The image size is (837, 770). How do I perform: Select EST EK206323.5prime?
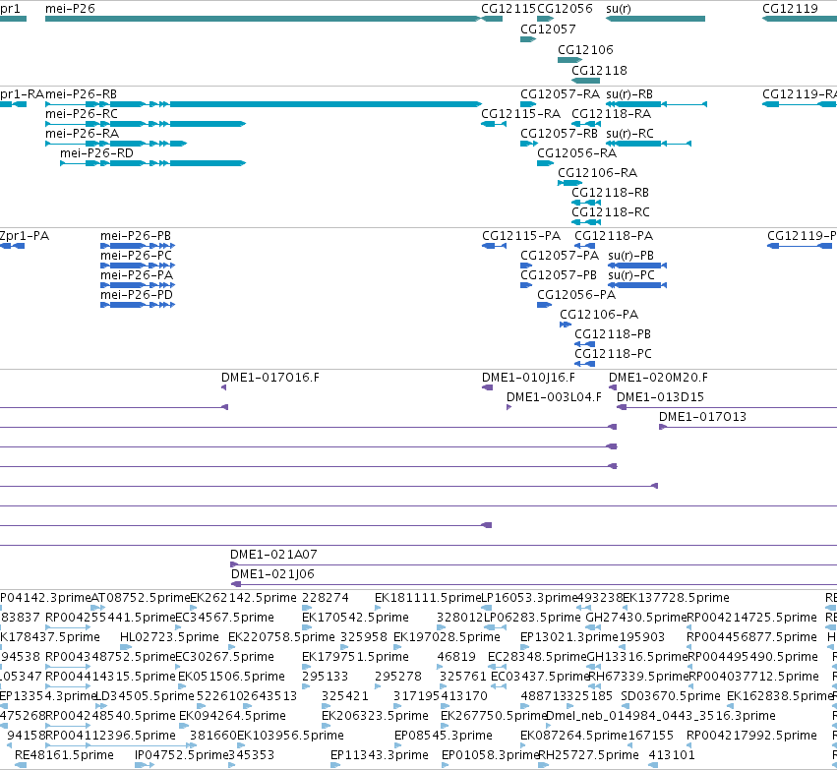click(x=327, y=726)
